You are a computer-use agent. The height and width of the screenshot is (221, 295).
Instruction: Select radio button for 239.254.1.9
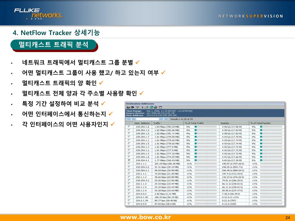[x=129, y=130]
